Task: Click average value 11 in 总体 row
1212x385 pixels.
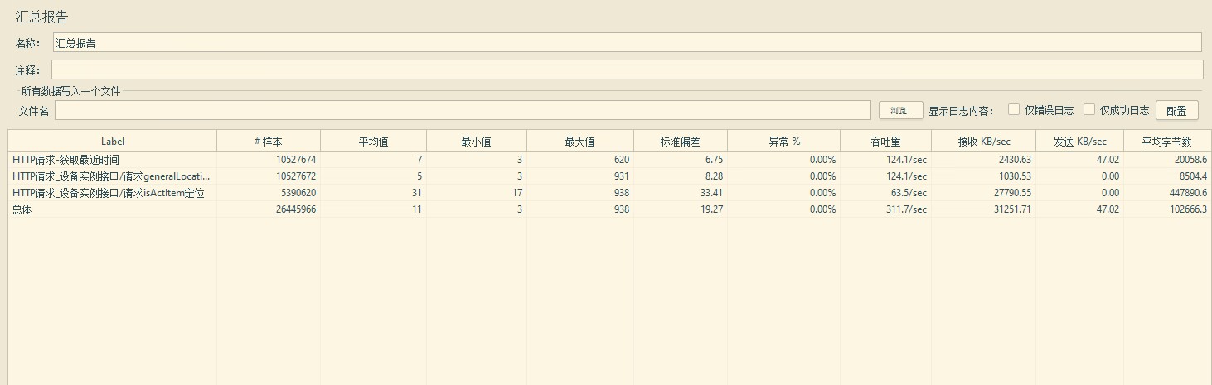Action: click(416, 209)
